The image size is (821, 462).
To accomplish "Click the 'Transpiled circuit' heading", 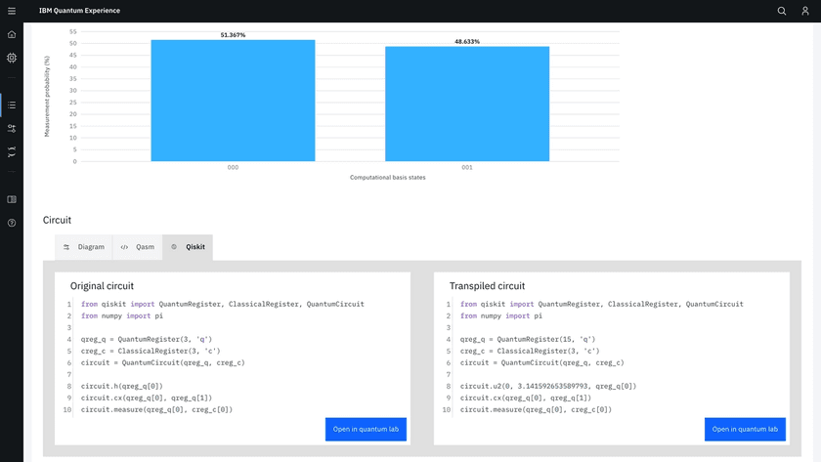I will tap(487, 286).
